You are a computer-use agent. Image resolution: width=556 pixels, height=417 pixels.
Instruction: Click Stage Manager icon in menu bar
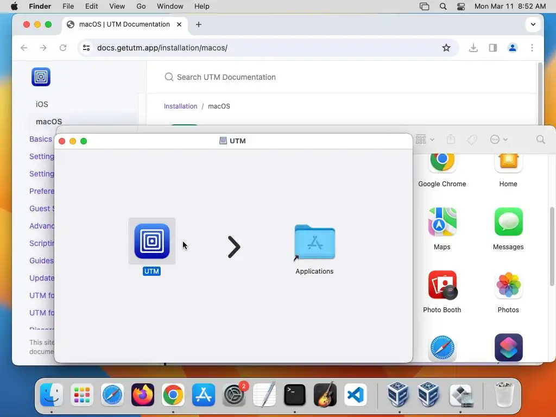click(424, 7)
